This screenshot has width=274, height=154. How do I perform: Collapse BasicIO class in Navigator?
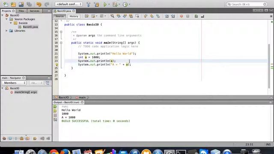coord(3,89)
